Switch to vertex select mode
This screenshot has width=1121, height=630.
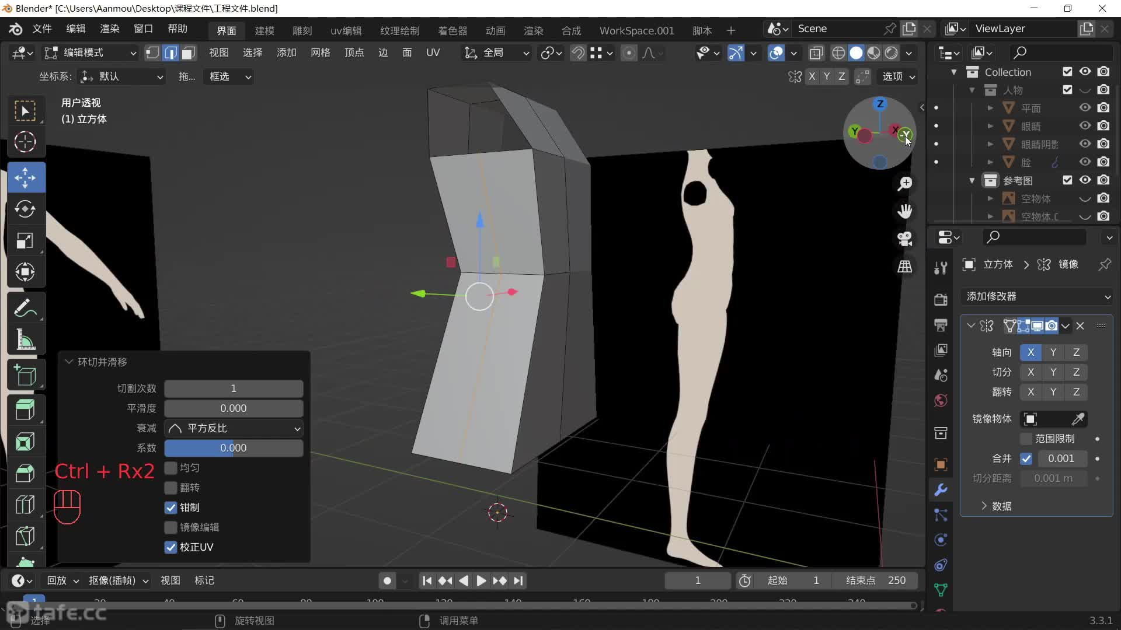(x=152, y=53)
